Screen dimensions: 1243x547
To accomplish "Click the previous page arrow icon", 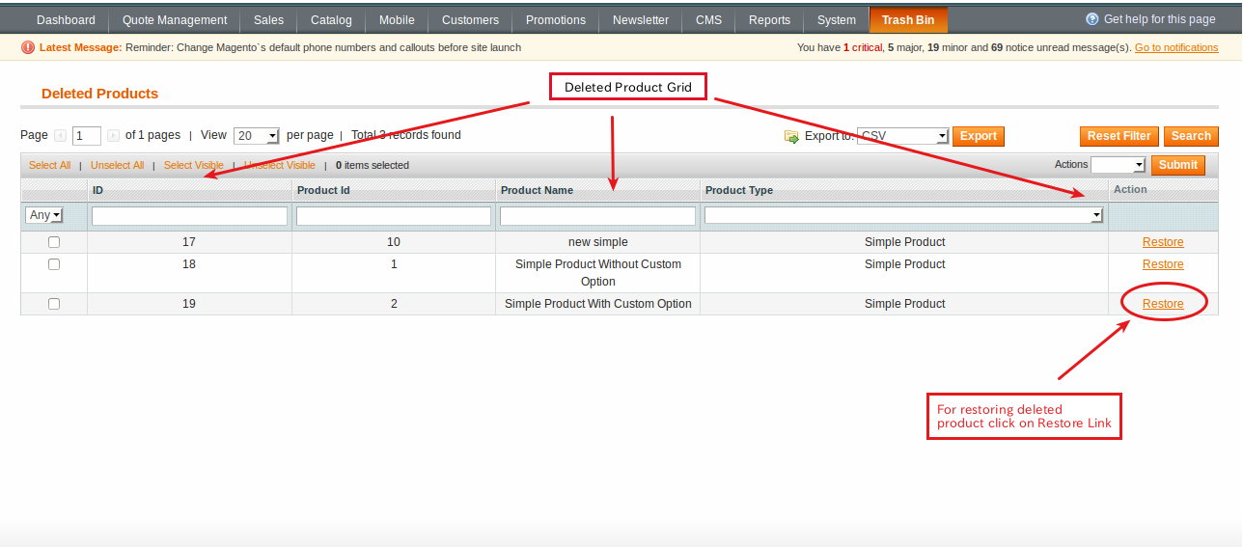I will 60,136.
